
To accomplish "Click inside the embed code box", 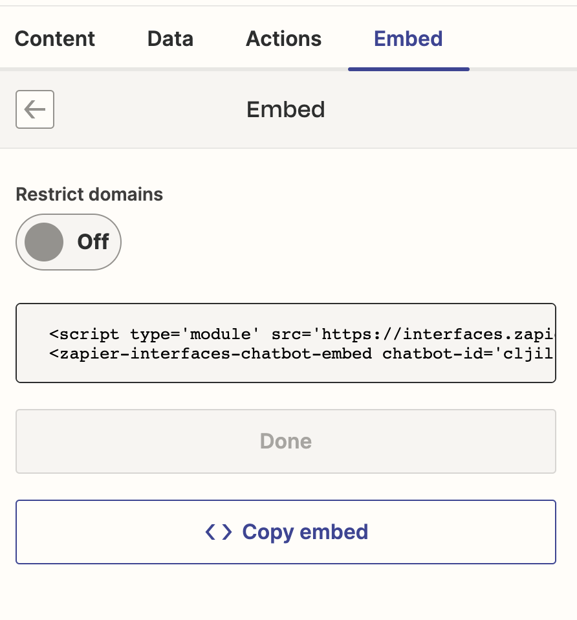I will 285,343.
